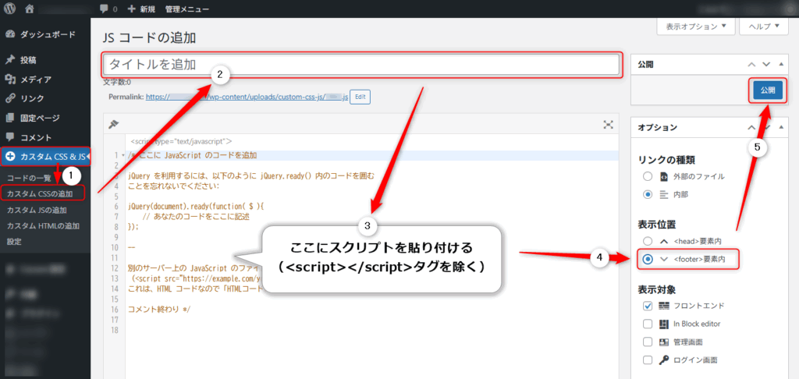This screenshot has height=379, width=799.
Task: Click the カスタム CSS & JS plus icon
Action: [10, 157]
